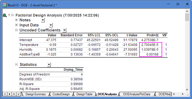The height and width of the screenshot is (99, 192).
Task: Select the Degrees of Freedom row
Action: point(51,74)
